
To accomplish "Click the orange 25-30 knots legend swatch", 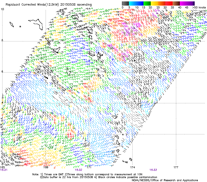I will click(x=162, y=3).
